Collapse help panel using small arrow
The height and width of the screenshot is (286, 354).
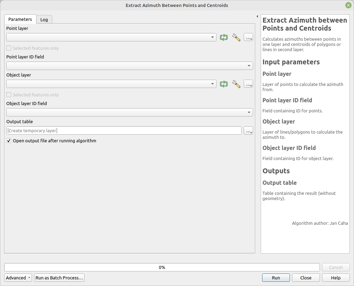pos(257,16)
